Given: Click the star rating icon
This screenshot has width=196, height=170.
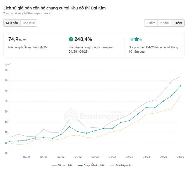Looking at the screenshot, I should (x=136, y=39).
